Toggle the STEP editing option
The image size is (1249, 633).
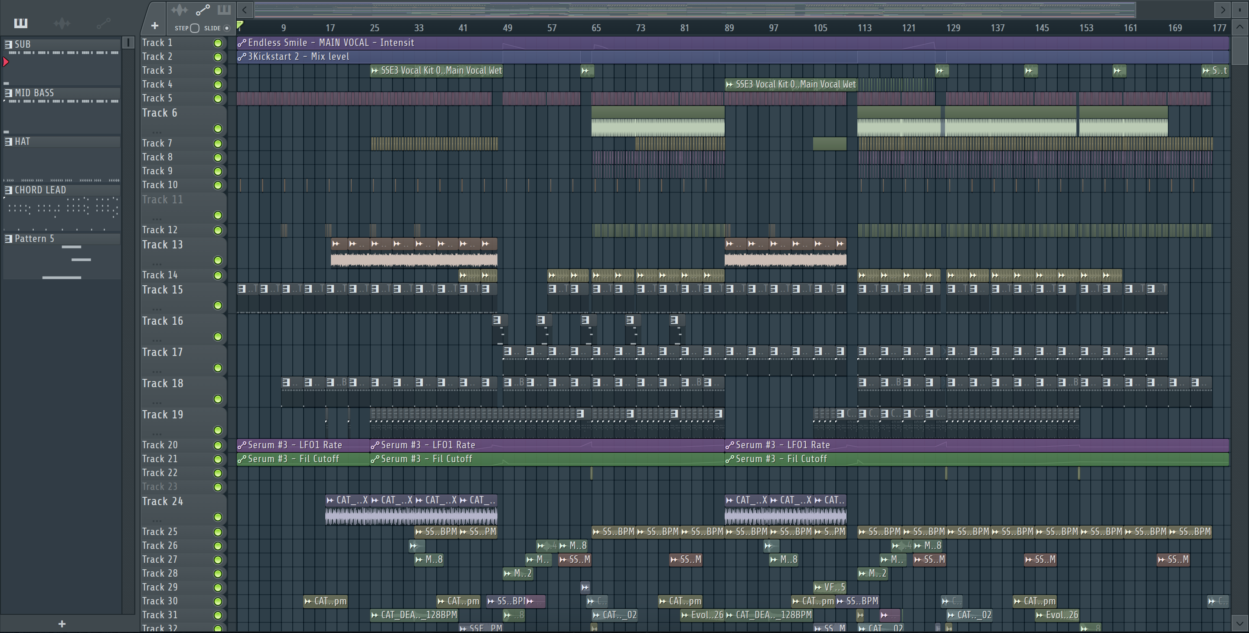point(195,28)
